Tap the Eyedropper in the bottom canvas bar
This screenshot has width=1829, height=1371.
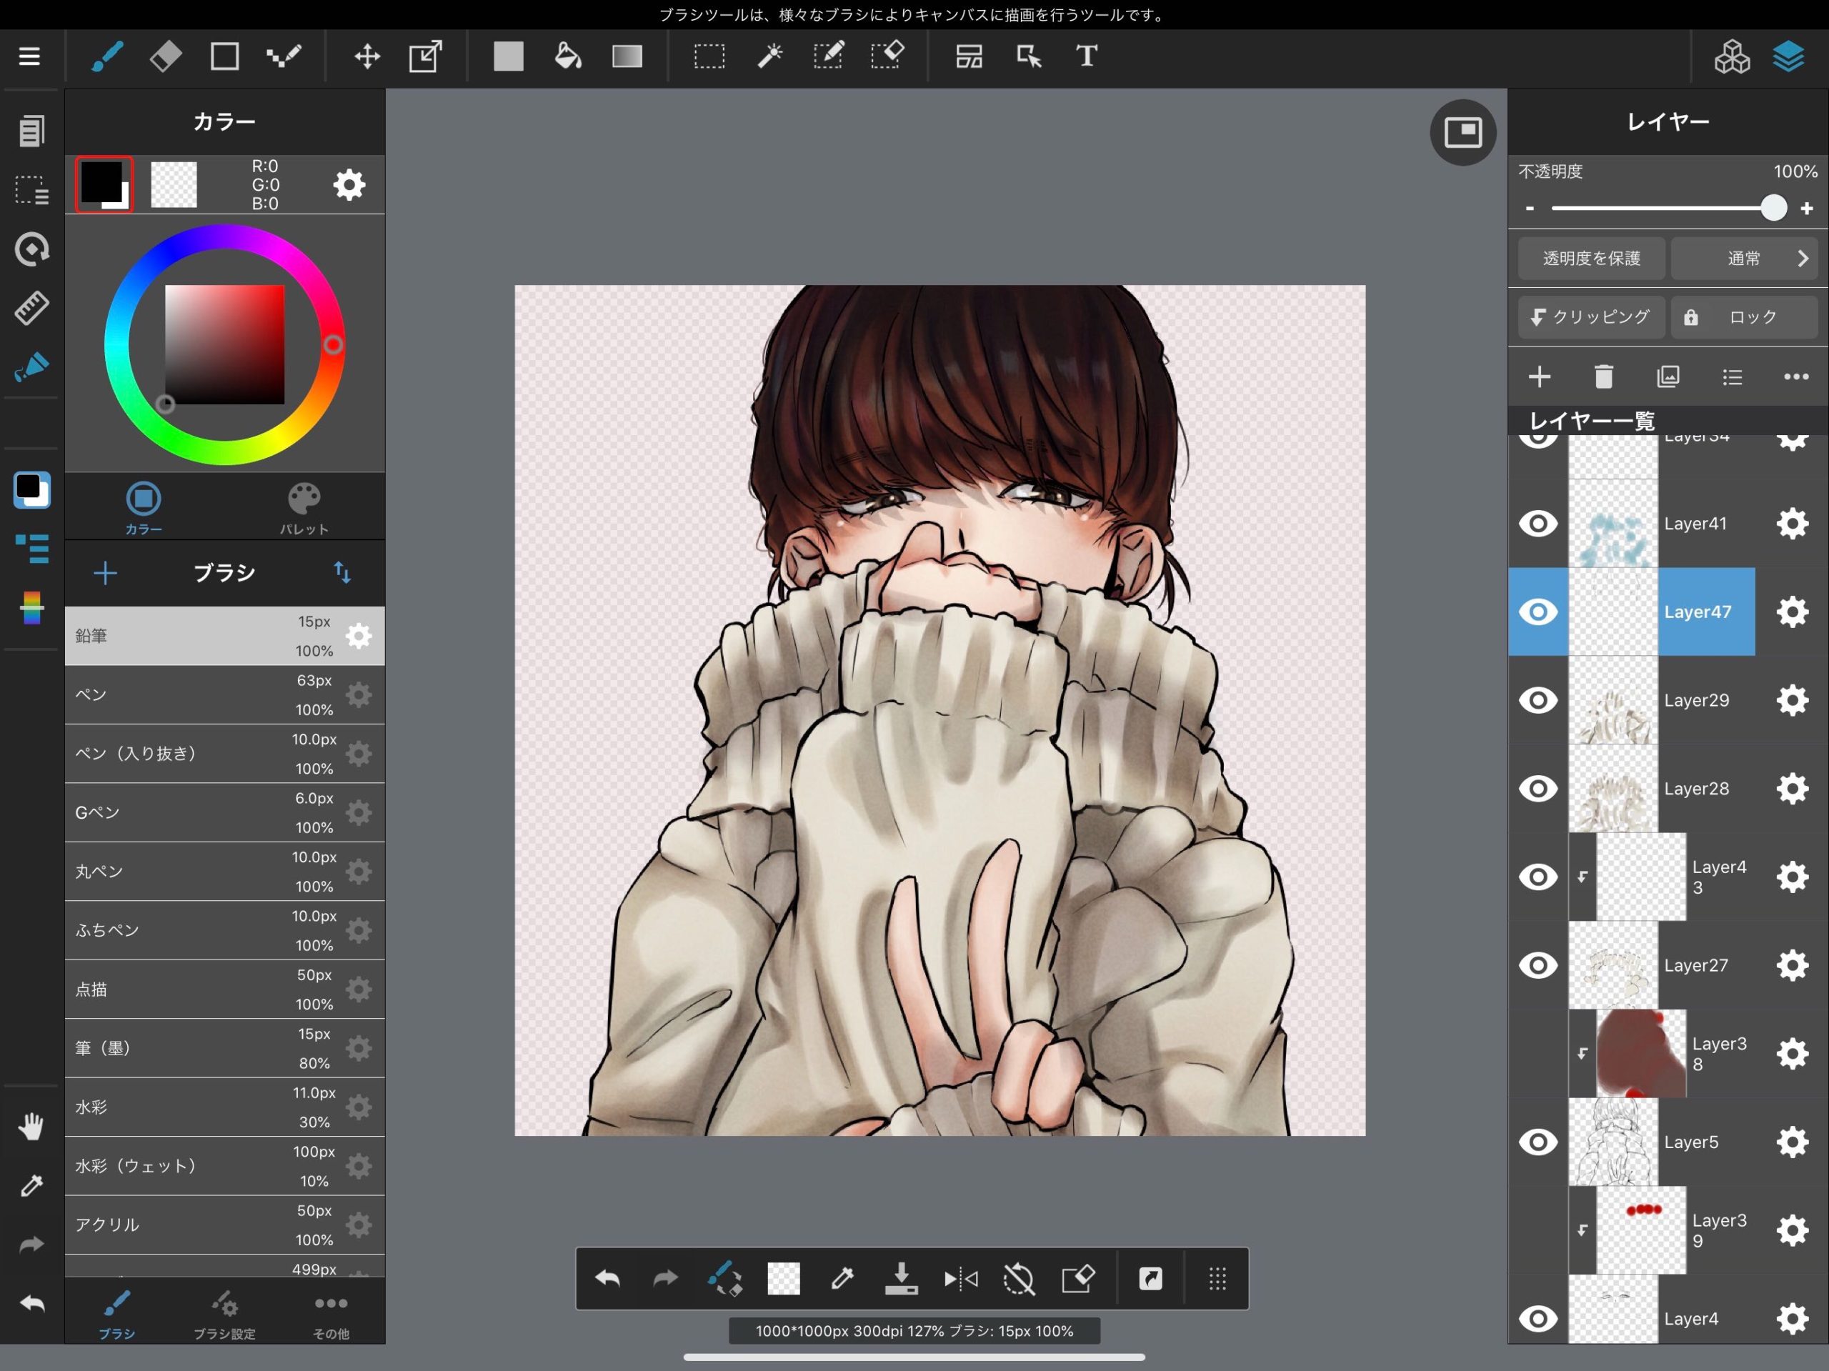click(x=842, y=1278)
